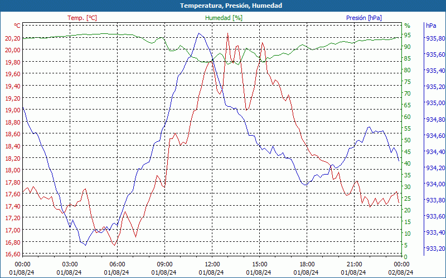Click the '17,60' temperature axis value
This screenshot has height=278, width=446.
point(13,194)
